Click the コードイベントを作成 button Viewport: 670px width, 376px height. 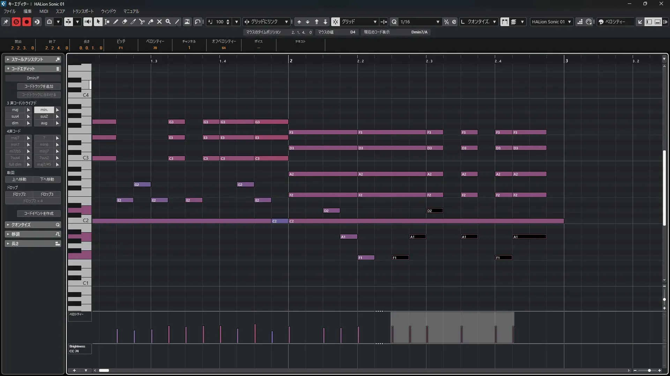tap(39, 213)
